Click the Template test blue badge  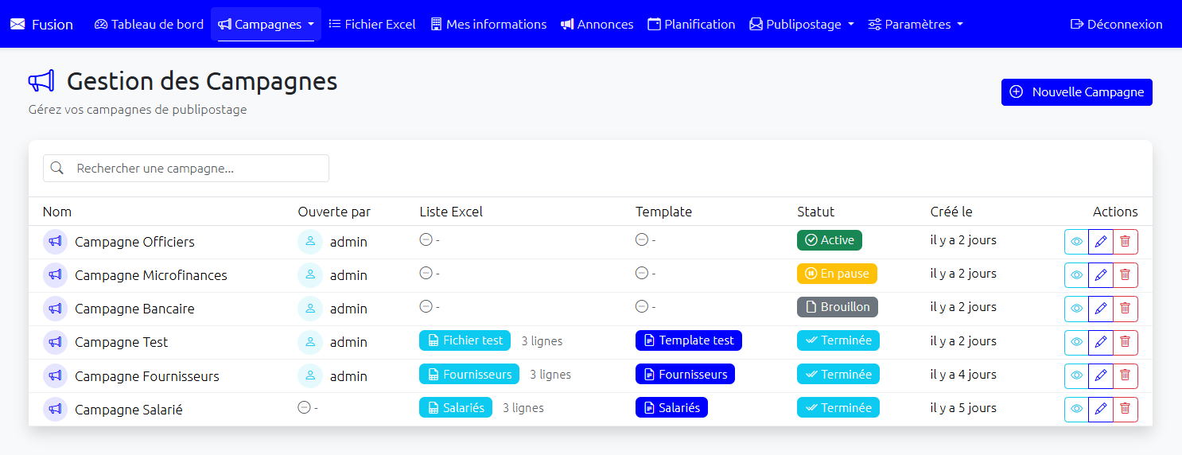(x=689, y=340)
